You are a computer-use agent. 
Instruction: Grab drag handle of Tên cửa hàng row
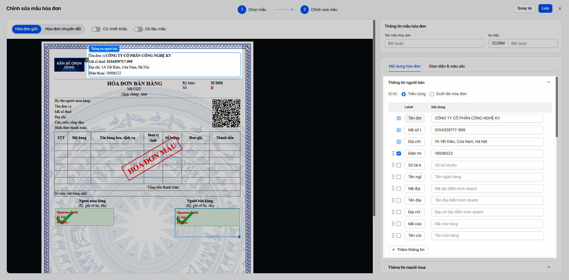click(393, 236)
